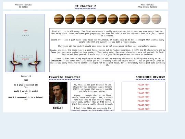Click the paragraph starting 'Second off, like I just said'
Screen dimensions: 185x139
pyautogui.click(x=107, y=41)
